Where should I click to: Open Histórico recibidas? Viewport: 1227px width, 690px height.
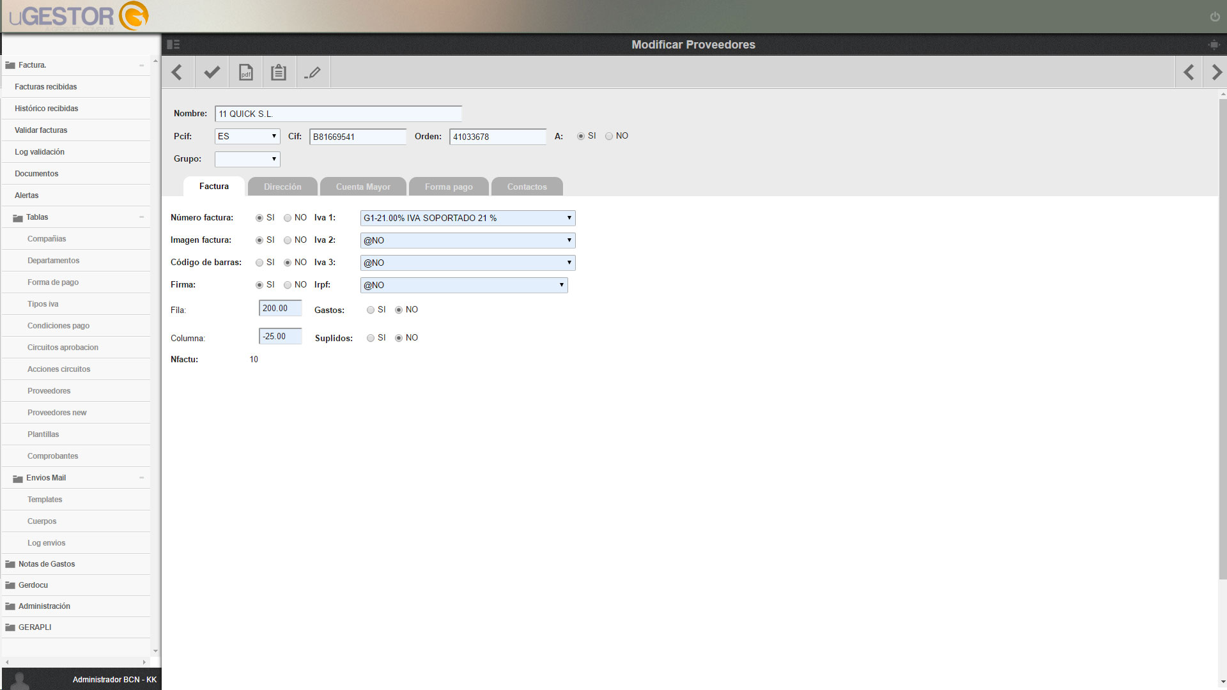76,109
